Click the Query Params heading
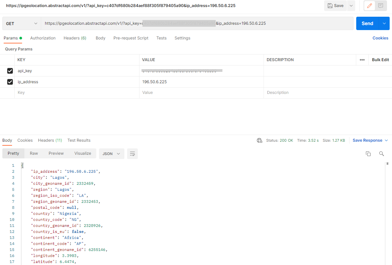 19,49
